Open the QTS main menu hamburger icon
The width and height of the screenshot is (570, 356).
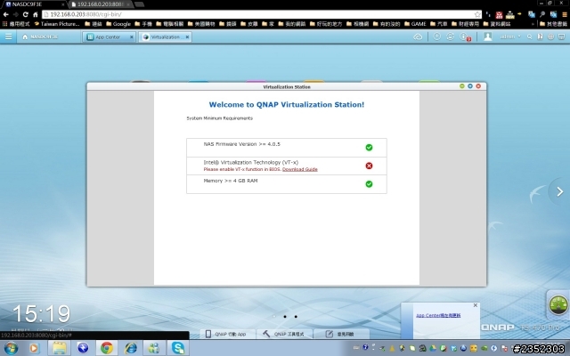pos(8,36)
